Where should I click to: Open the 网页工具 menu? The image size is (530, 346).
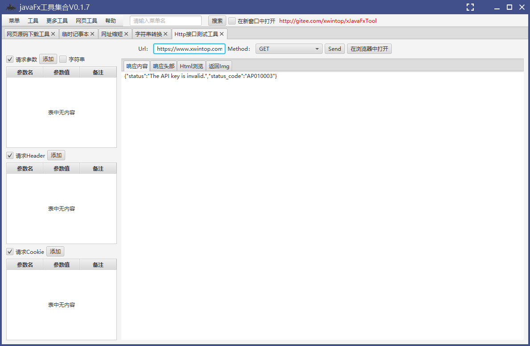(x=87, y=21)
